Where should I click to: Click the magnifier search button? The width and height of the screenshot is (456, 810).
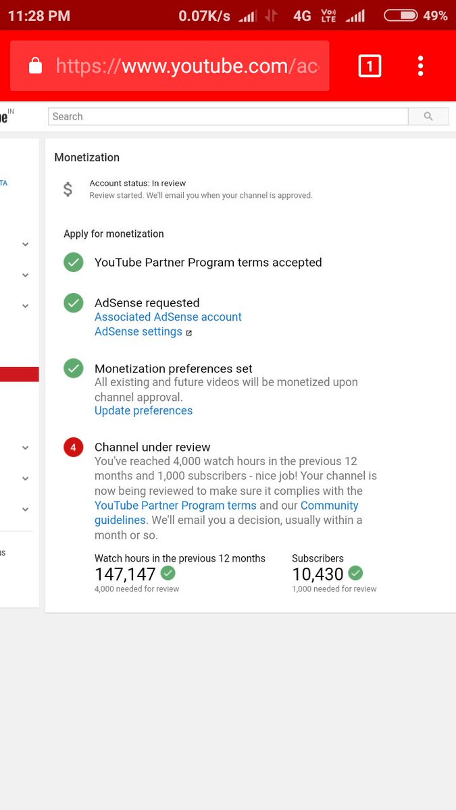click(x=428, y=116)
